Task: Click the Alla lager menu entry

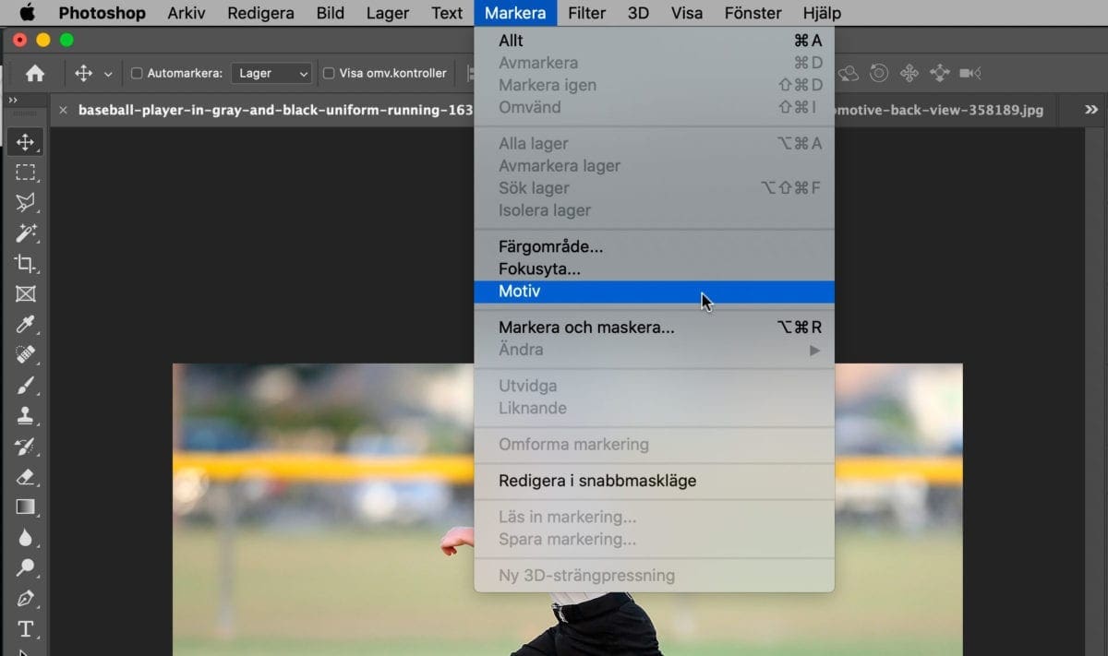Action: click(x=654, y=144)
